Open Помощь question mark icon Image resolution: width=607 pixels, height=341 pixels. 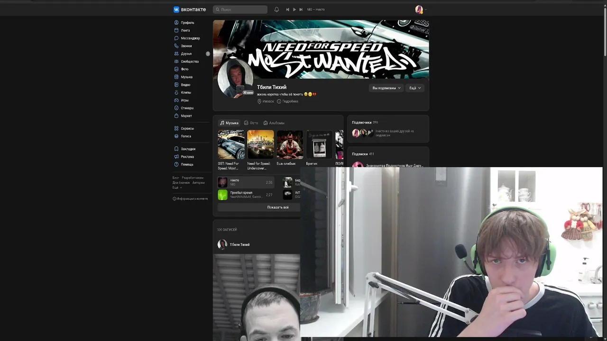pyautogui.click(x=176, y=164)
